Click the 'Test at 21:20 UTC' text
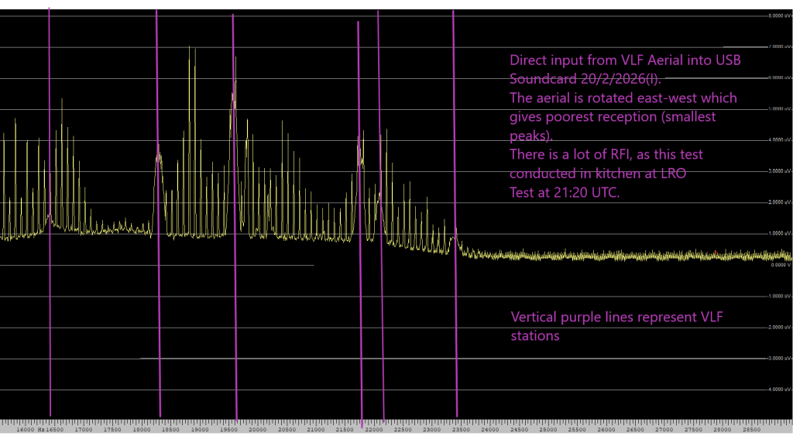The height and width of the screenshot is (443, 793). [565, 193]
